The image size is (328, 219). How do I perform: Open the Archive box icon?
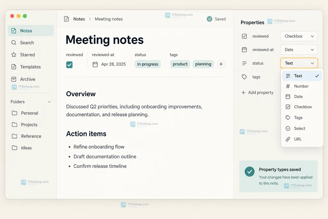point(14,79)
